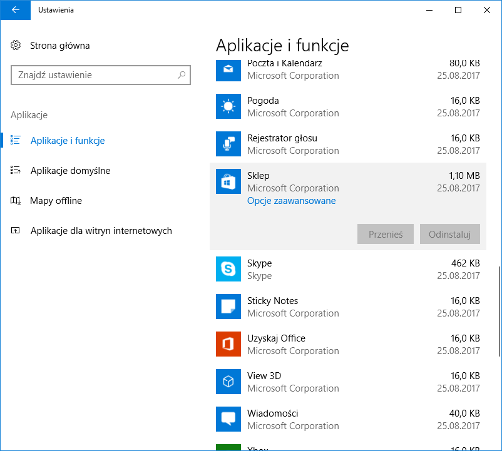Click the Pogoda weather app icon
The image size is (502, 451).
tap(228, 107)
